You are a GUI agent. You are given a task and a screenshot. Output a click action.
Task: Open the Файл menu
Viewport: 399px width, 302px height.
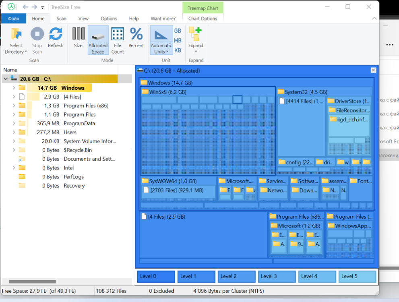(13, 19)
